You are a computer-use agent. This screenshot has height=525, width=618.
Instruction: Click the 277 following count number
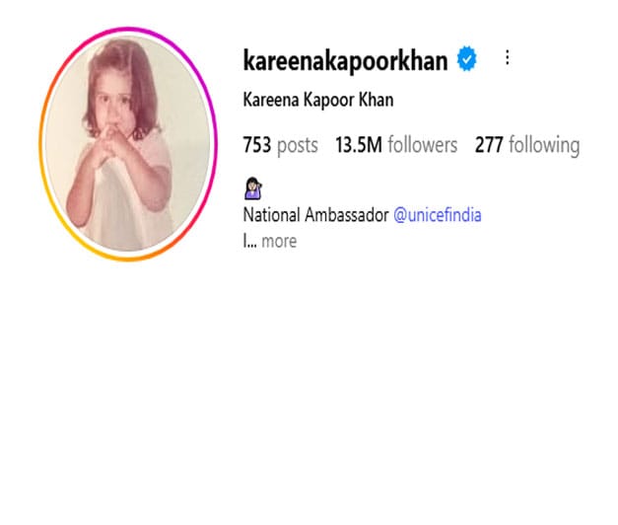coord(489,144)
